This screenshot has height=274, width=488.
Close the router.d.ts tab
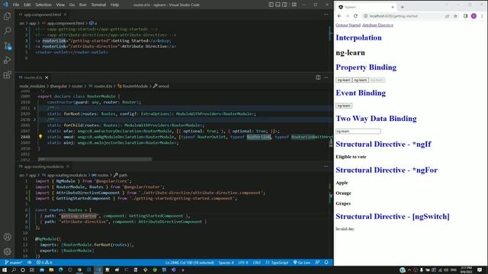coord(47,78)
